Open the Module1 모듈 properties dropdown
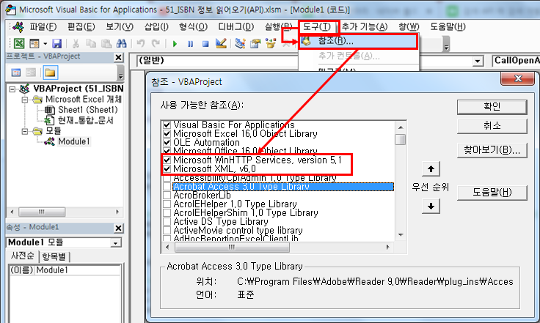Viewport: 540px width, 323px height. (x=116, y=243)
